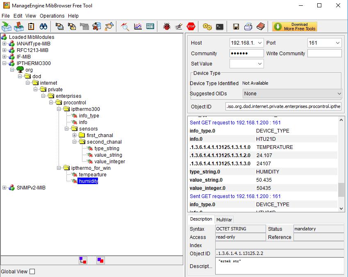Open the Host dropdown list

coord(260,43)
